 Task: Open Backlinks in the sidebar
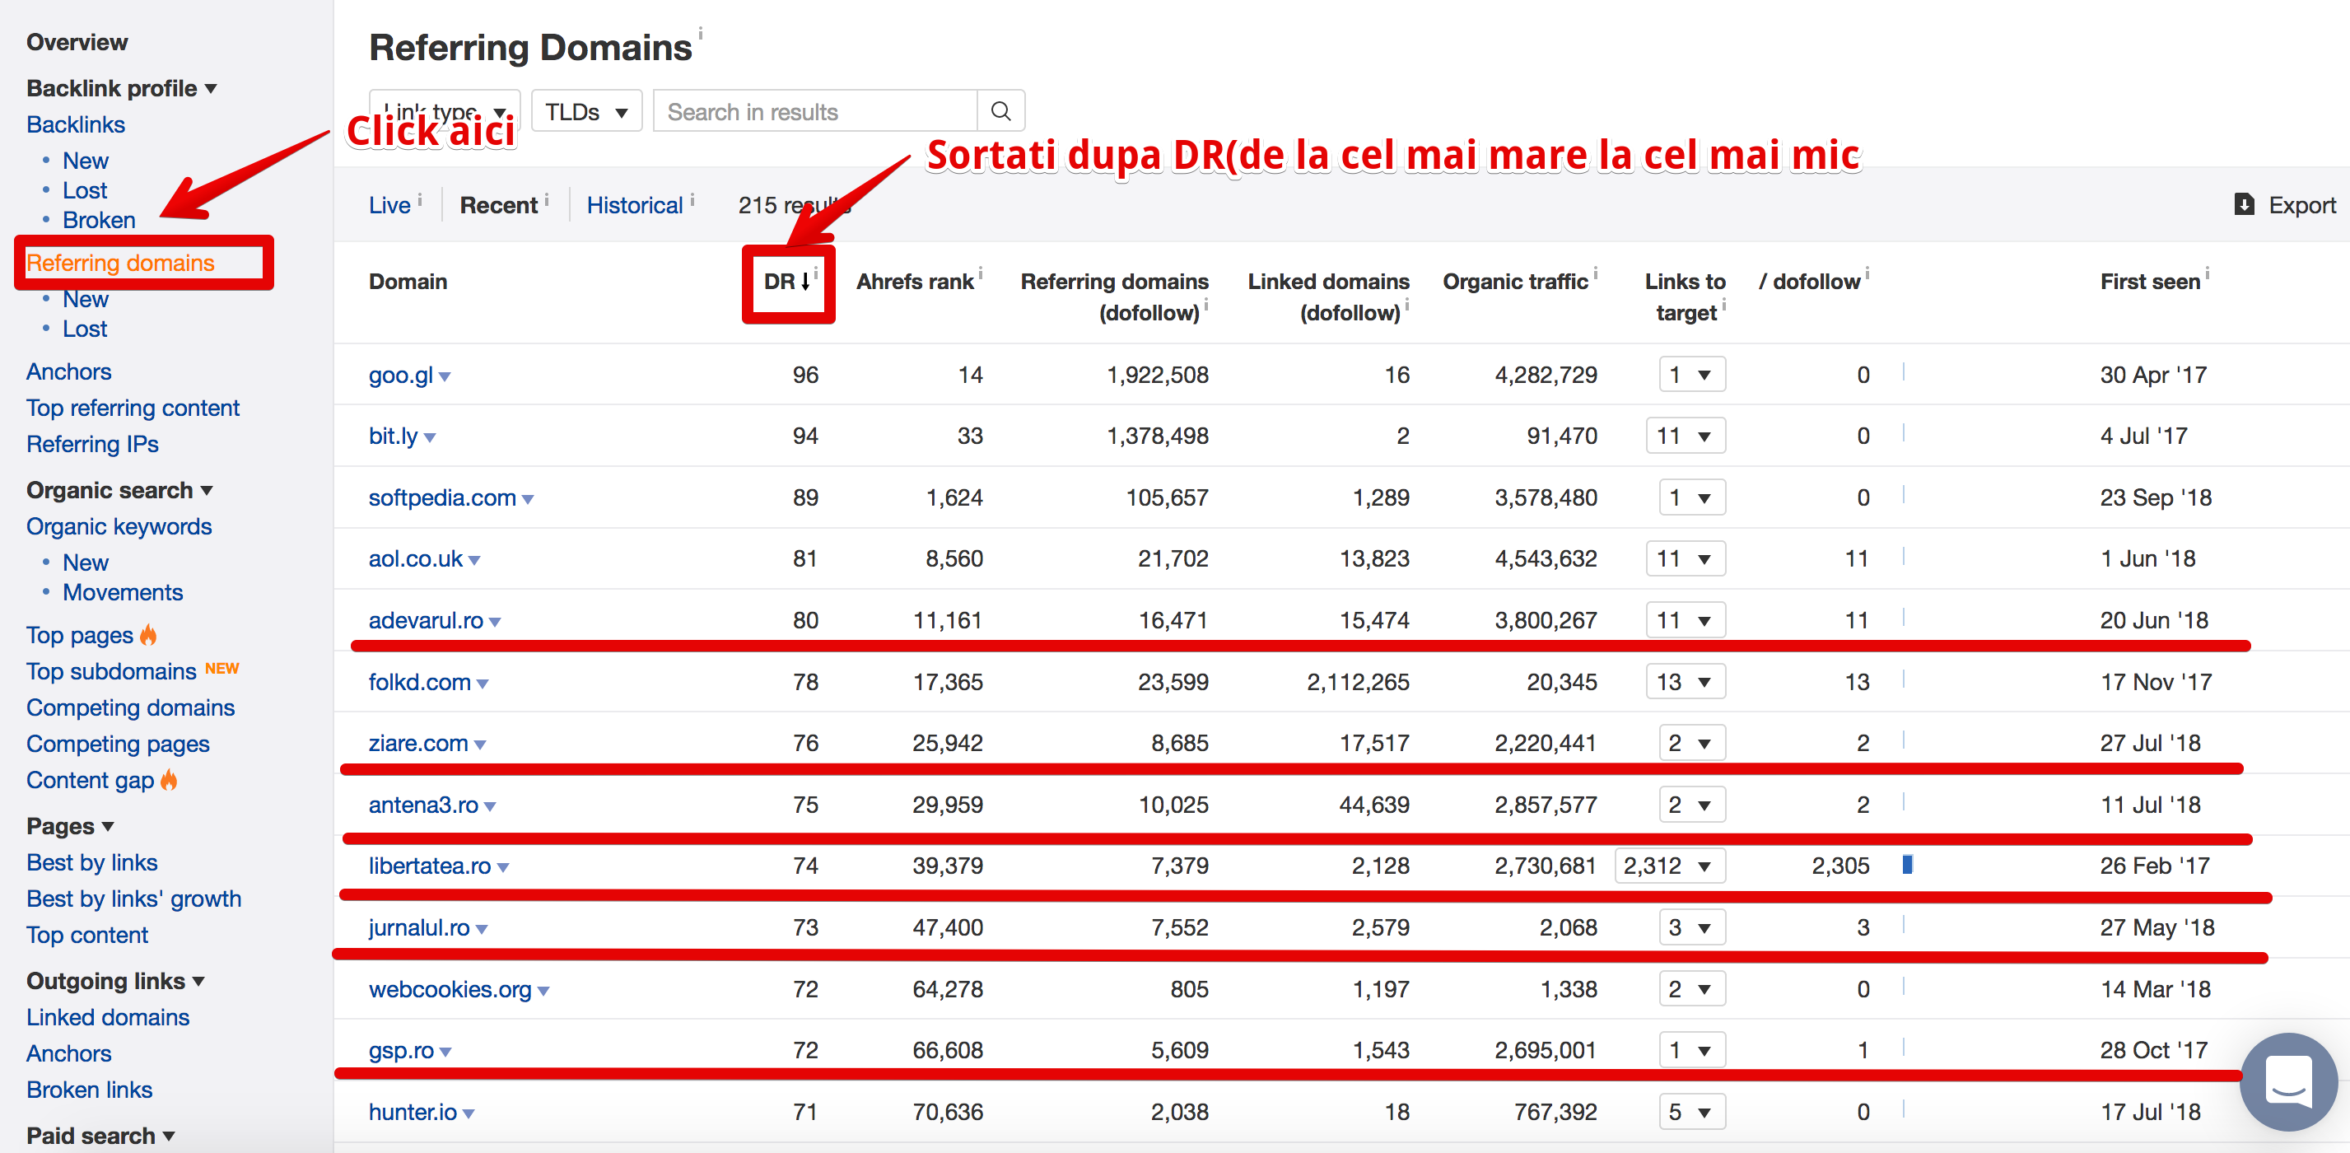[76, 124]
